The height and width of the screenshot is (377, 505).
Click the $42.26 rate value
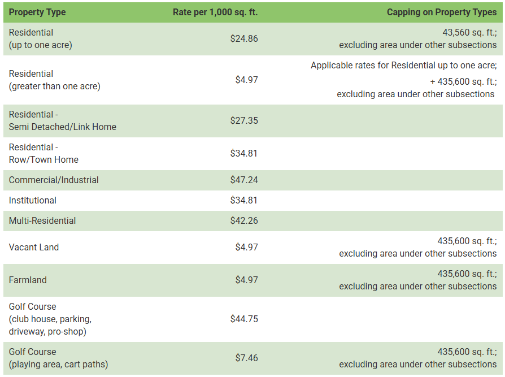pos(244,221)
